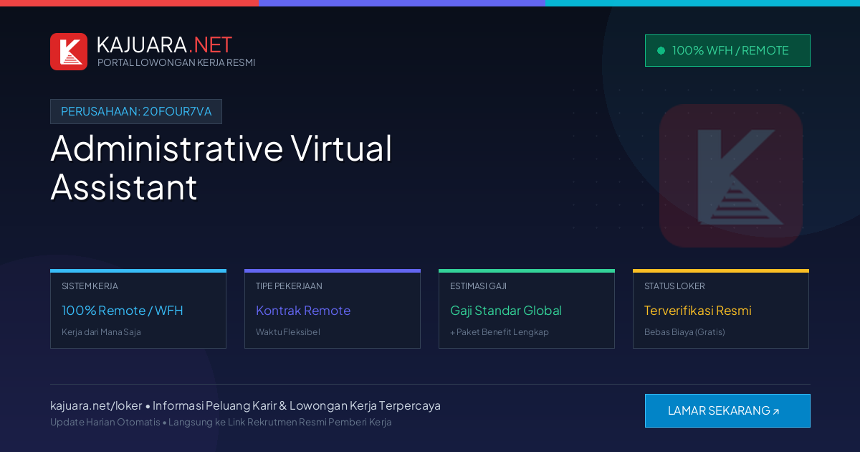Click the Waktu Fleksibel caption

(x=288, y=332)
